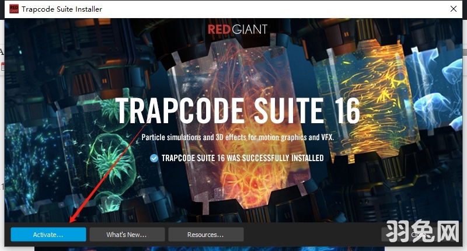
Task: Click the blue checkmark success icon
Action: (x=154, y=158)
